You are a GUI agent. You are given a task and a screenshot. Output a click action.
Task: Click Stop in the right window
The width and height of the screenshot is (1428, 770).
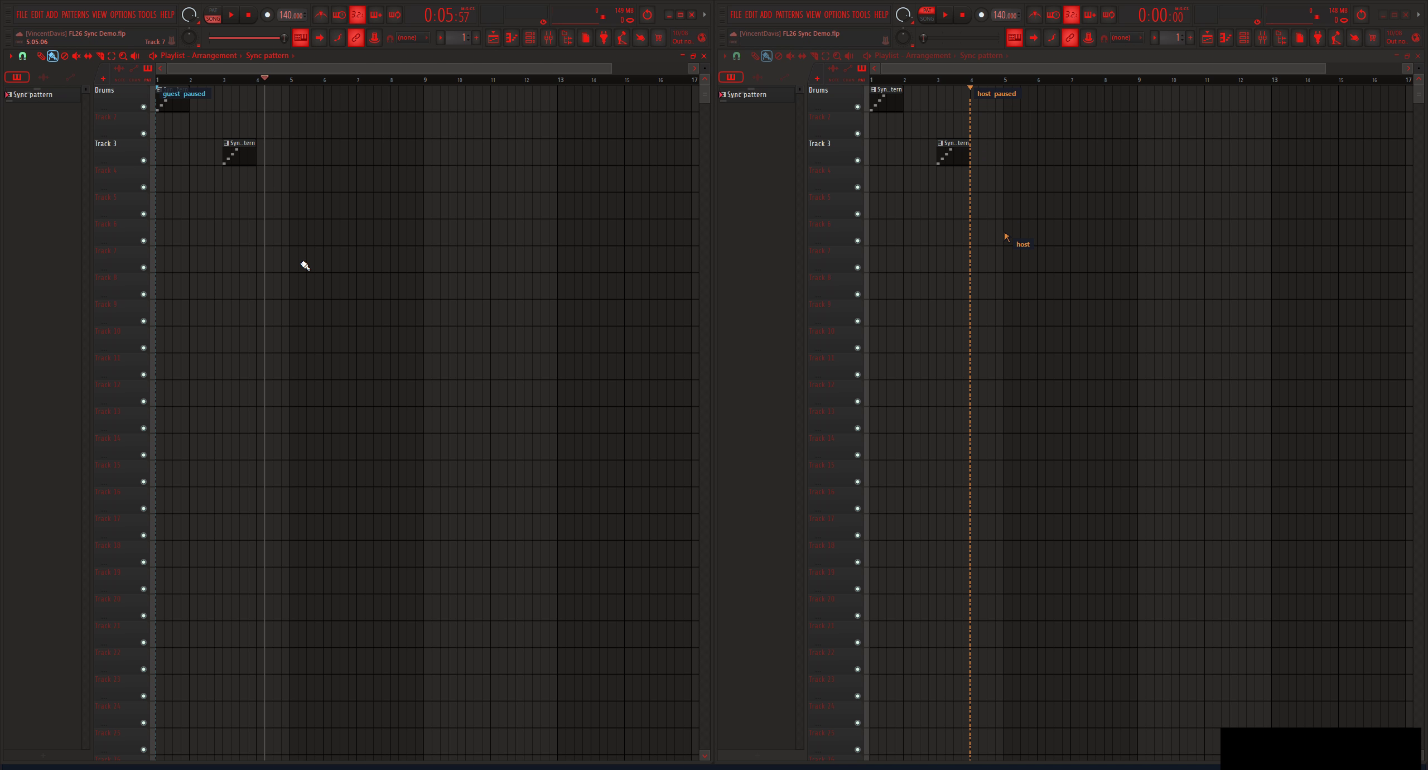click(962, 15)
